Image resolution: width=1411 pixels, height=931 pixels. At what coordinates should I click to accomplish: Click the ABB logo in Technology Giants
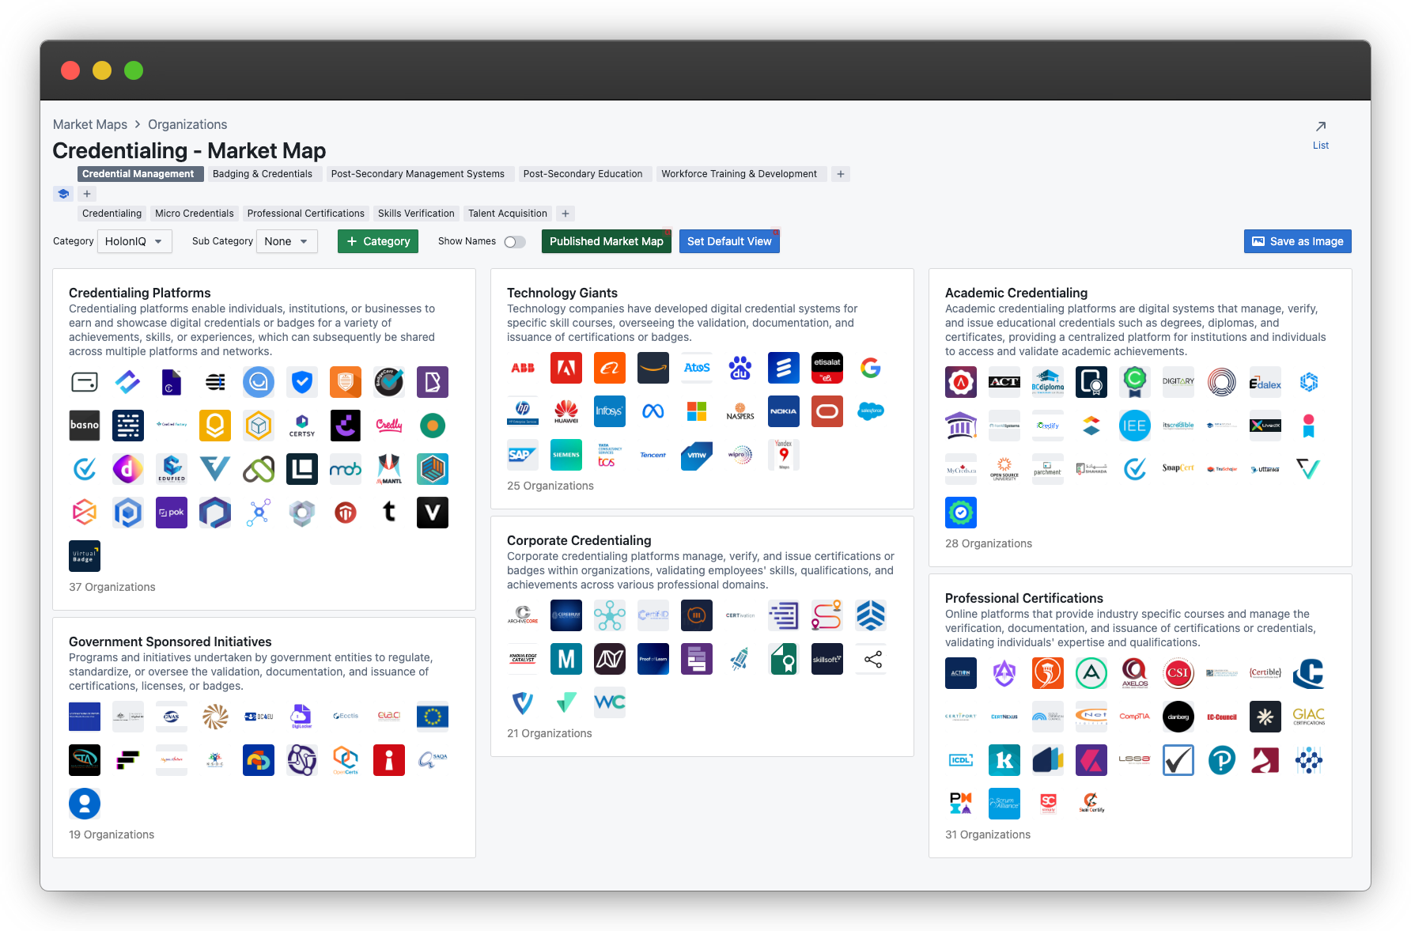click(x=523, y=368)
